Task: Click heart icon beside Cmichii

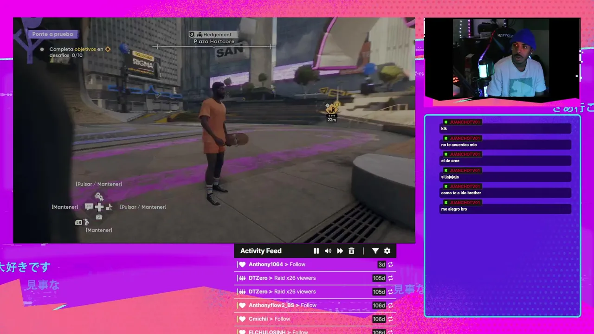Action: 242,319
